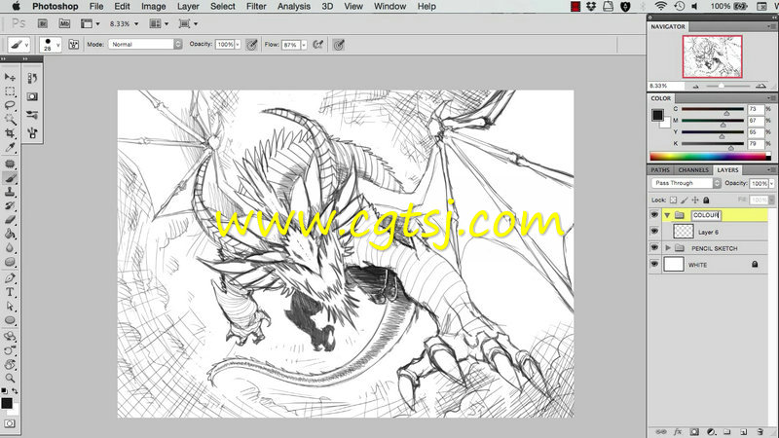Collapse the COLOUR group triangle
This screenshot has height=438, width=779.
[667, 215]
